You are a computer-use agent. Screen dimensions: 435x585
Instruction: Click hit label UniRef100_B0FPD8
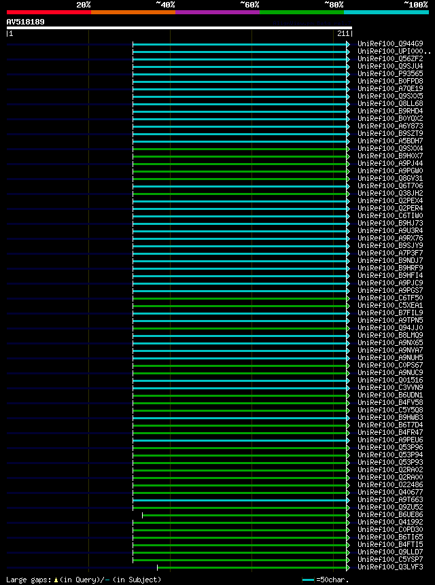pyautogui.click(x=390, y=82)
